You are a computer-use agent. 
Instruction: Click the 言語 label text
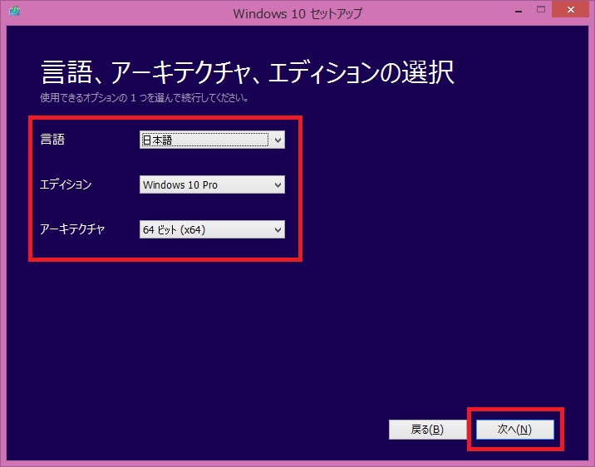[52, 140]
